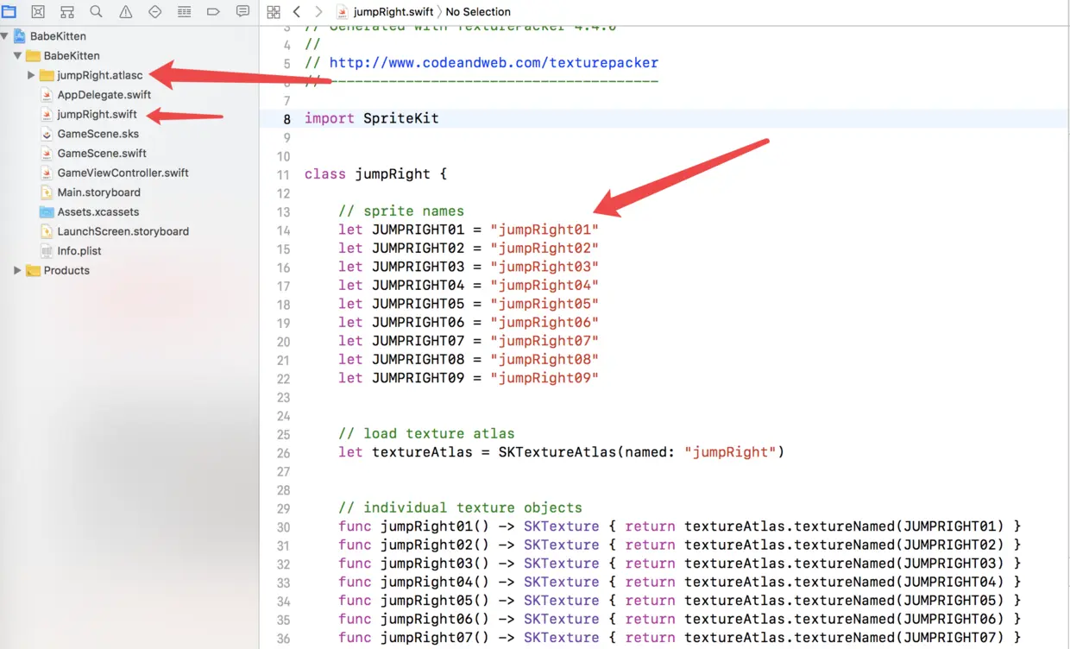Image resolution: width=1070 pixels, height=649 pixels.
Task: Click the "jumpRight01" string literal
Action: pyautogui.click(x=544, y=230)
